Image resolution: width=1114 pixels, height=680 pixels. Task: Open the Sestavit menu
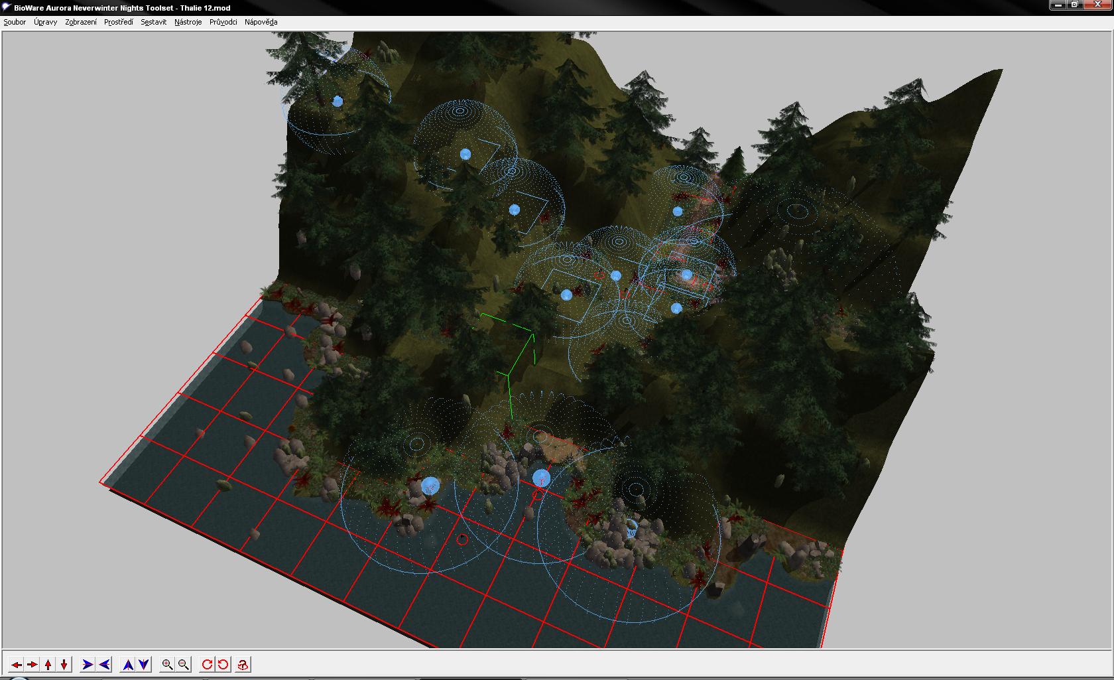point(153,22)
